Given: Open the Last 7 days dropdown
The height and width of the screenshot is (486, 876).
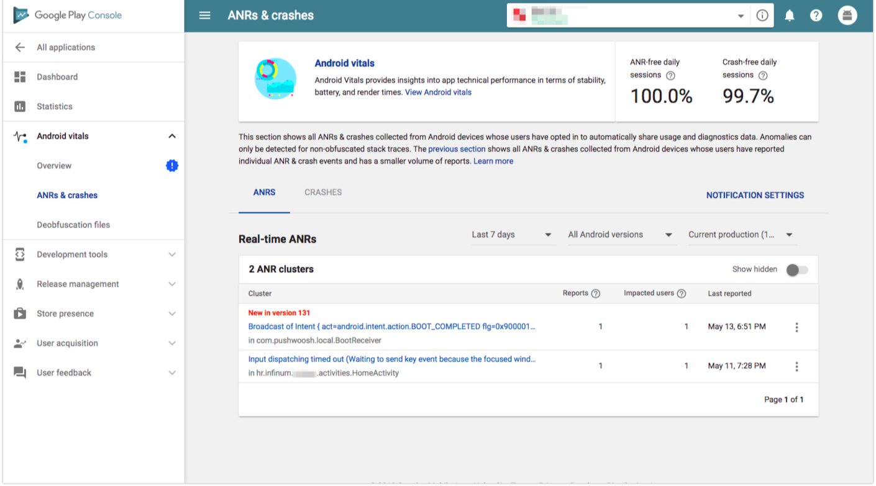Looking at the screenshot, I should pyautogui.click(x=511, y=235).
